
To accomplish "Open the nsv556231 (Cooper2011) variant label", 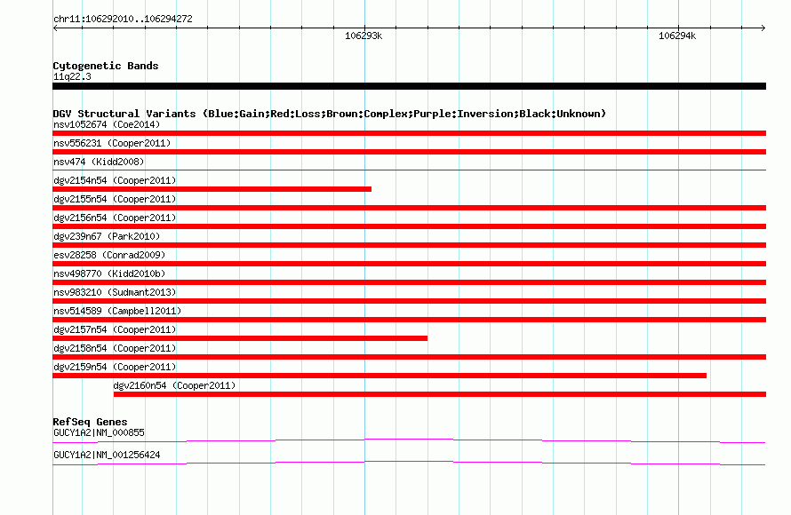I will (112, 143).
